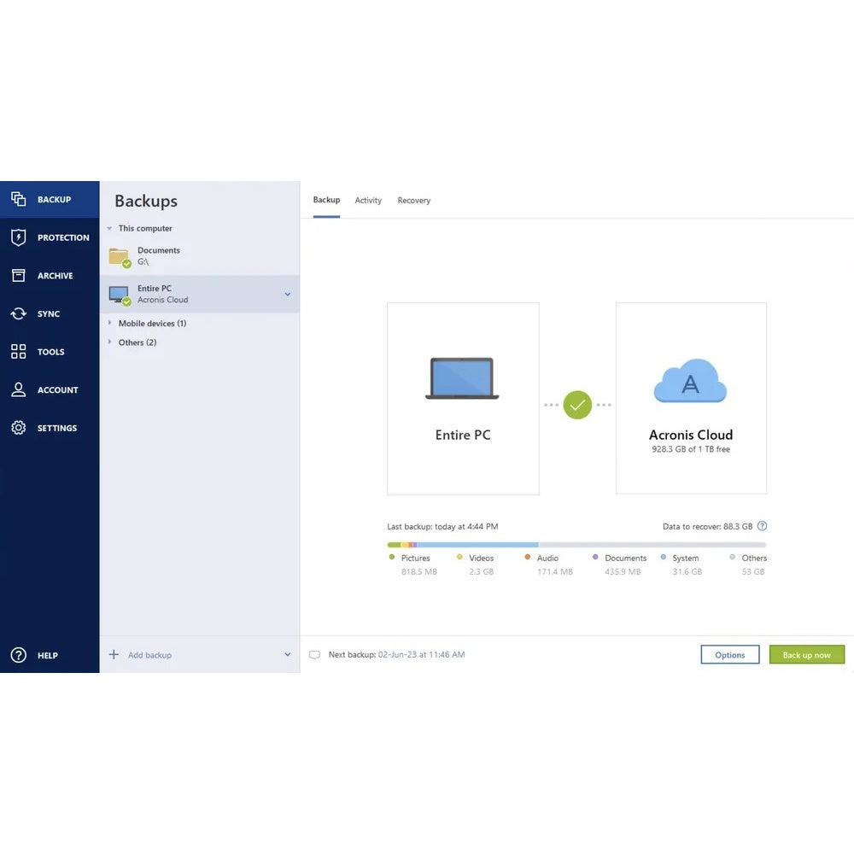The image size is (854, 854).
Task: Click the Help question mark icon
Action: point(19,655)
